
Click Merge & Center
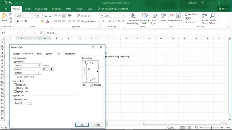(87, 21)
